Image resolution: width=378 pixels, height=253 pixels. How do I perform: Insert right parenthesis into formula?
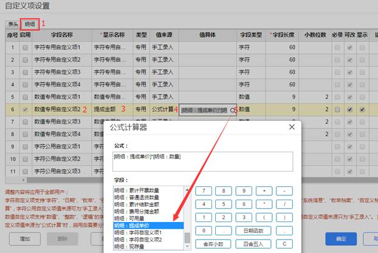click(x=284, y=217)
